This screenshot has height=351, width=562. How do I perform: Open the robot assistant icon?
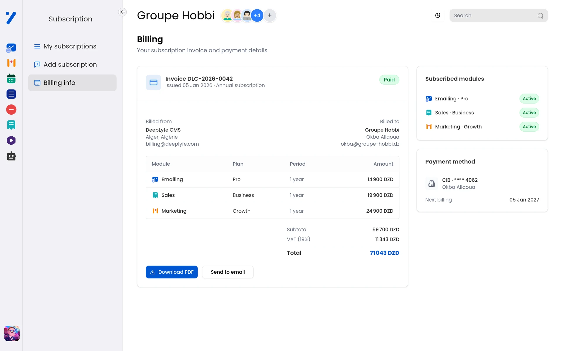(x=11, y=156)
